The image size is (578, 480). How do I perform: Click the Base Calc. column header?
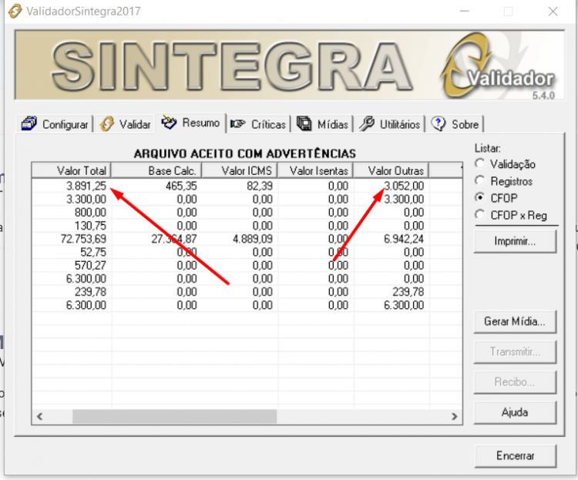156,171
